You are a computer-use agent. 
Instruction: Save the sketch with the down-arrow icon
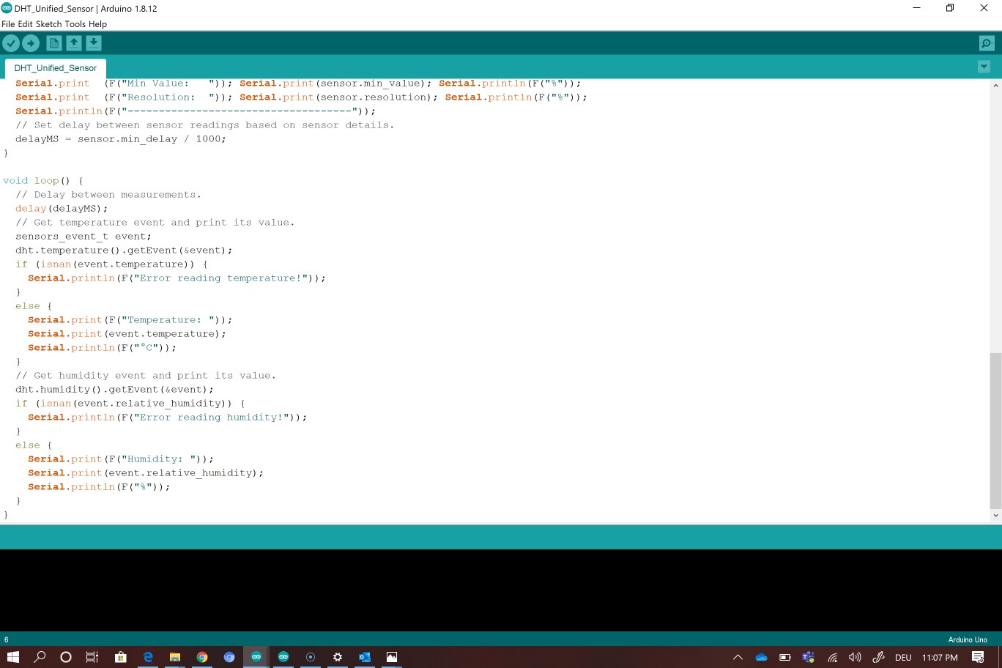click(x=94, y=43)
